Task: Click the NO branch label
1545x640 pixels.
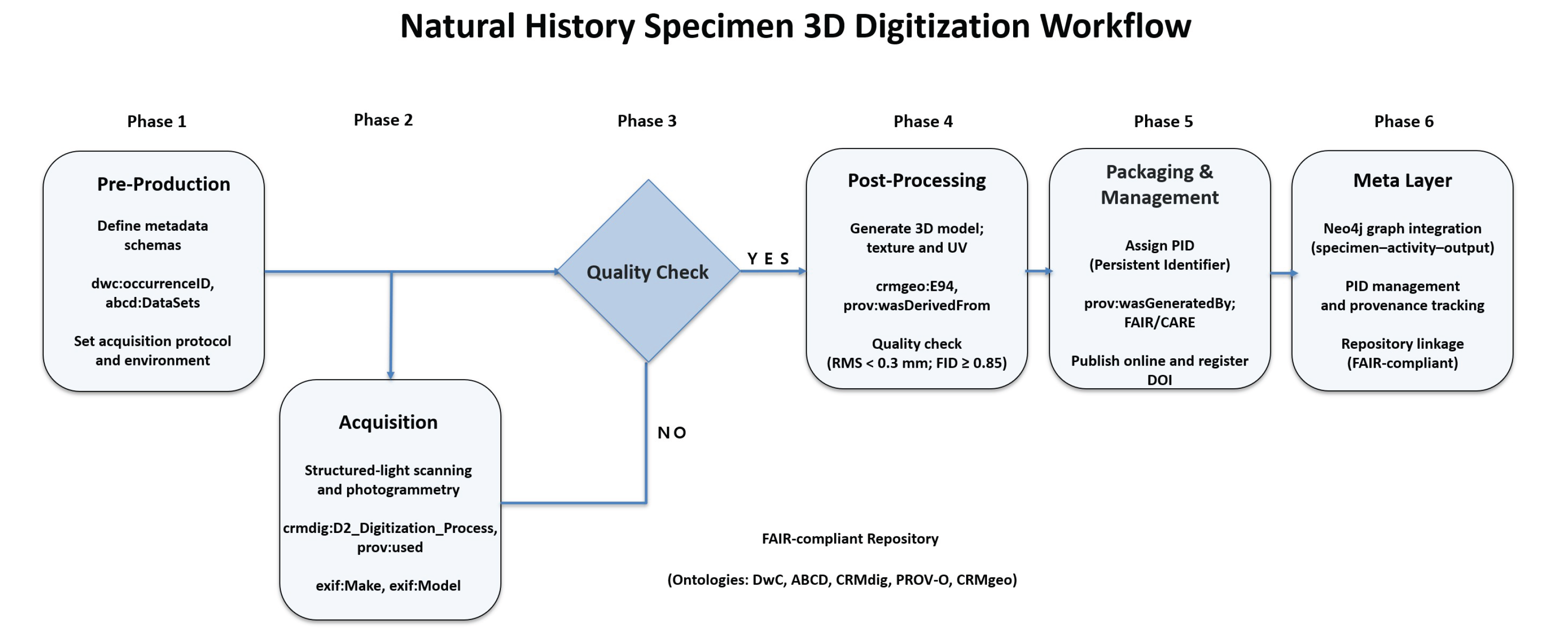Action: (x=672, y=433)
